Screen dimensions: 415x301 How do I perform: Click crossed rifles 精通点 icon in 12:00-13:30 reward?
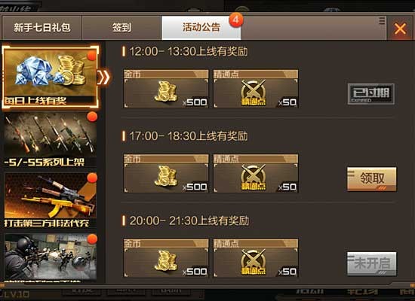tap(254, 93)
